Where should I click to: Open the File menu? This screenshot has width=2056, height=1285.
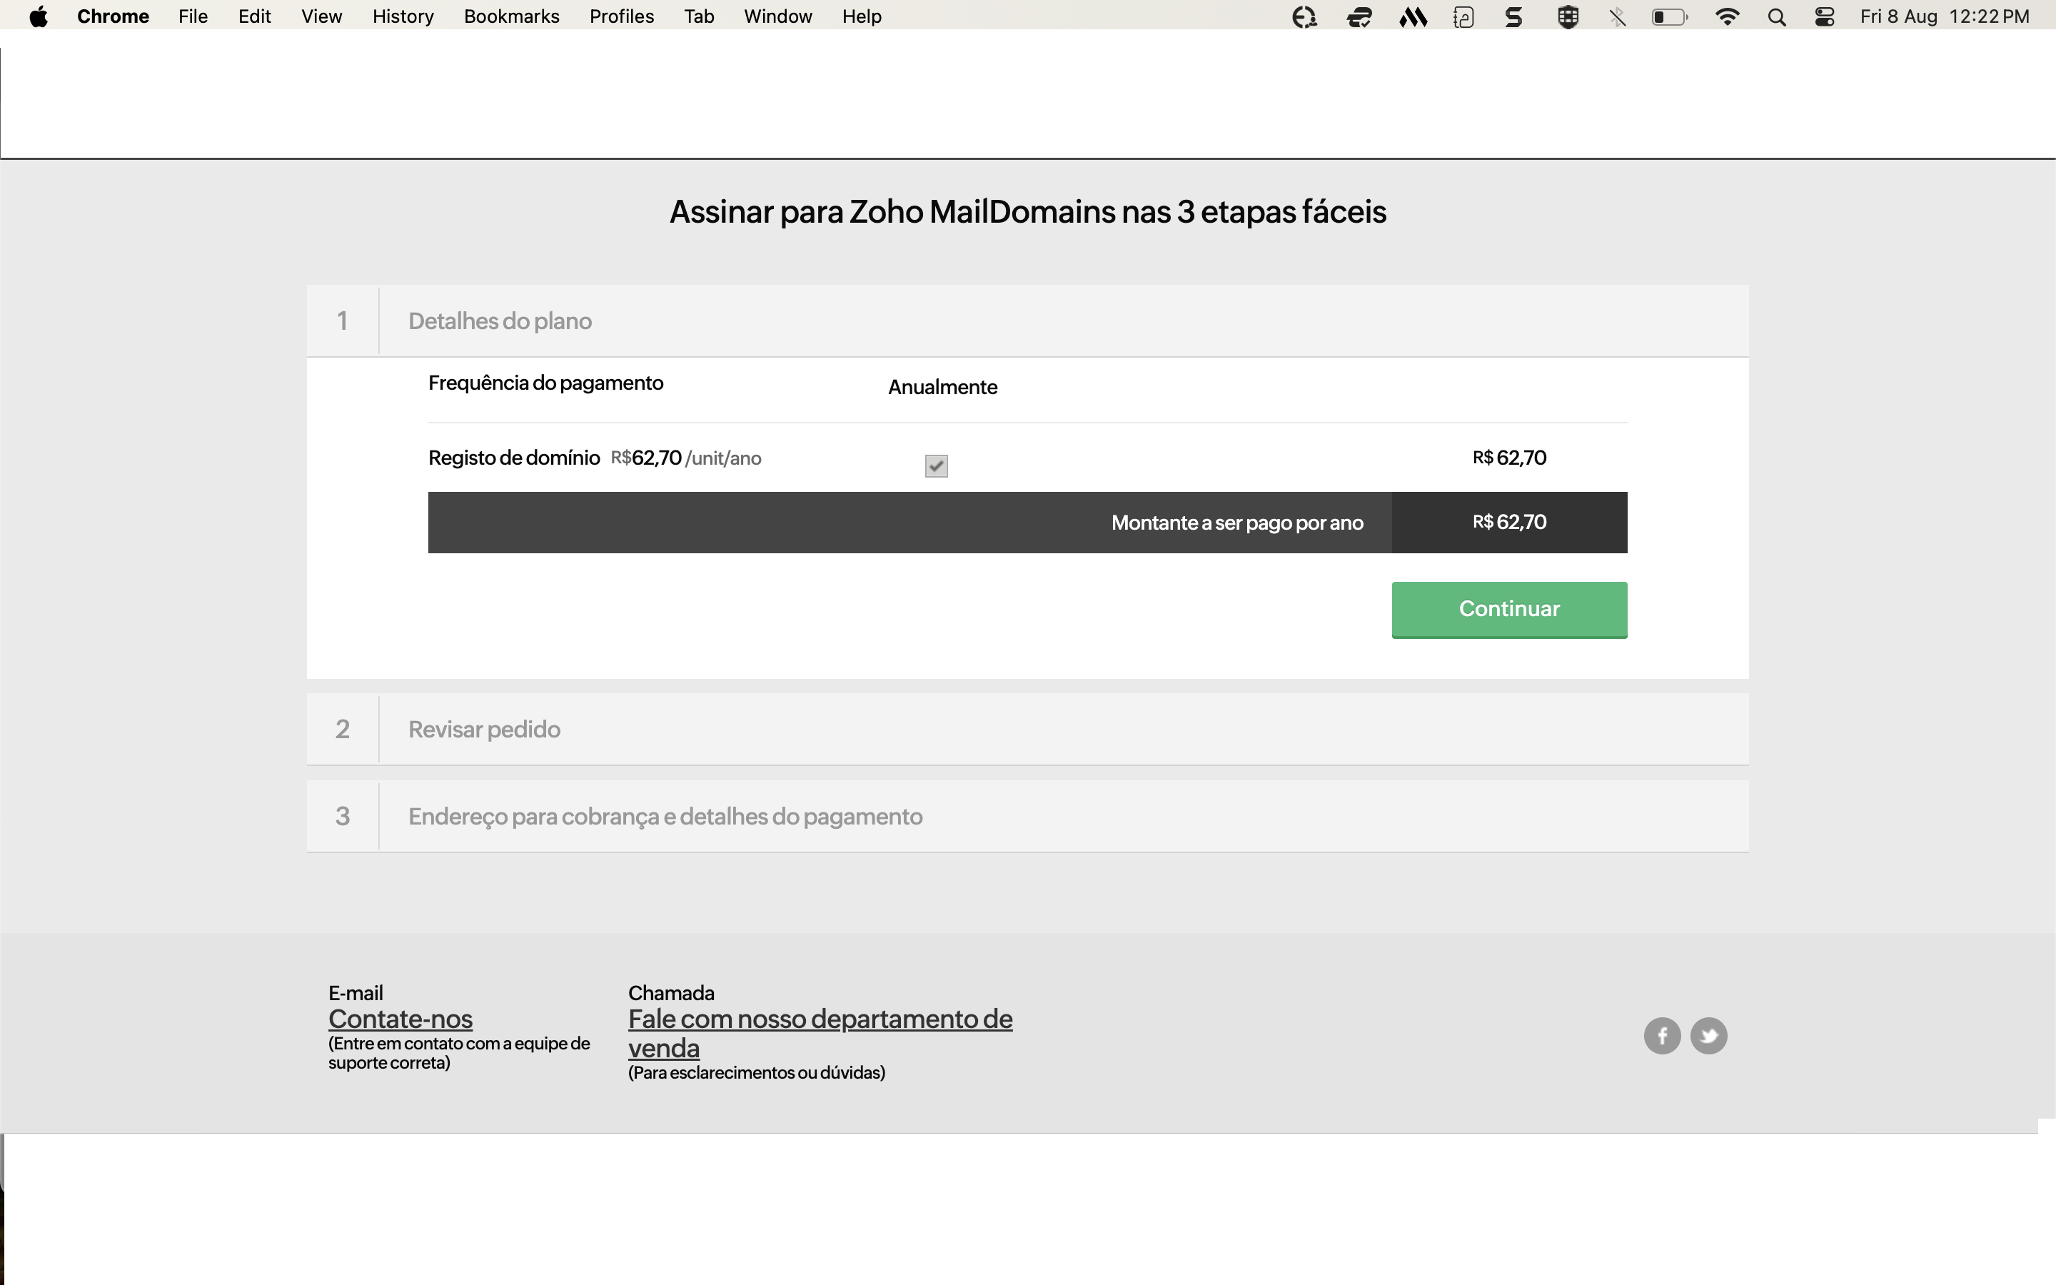click(193, 17)
